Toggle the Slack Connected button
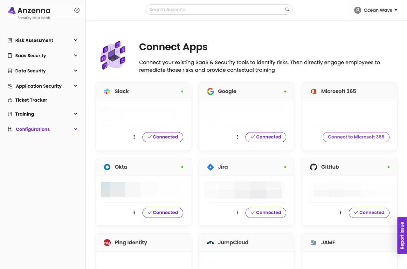Viewport: 407px width, 269px height. [162, 137]
